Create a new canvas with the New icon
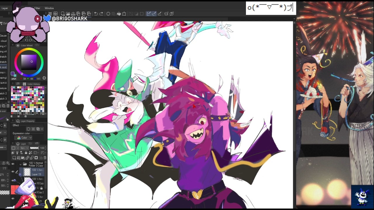This screenshot has width=374, height=210. pyautogui.click(x=63, y=14)
